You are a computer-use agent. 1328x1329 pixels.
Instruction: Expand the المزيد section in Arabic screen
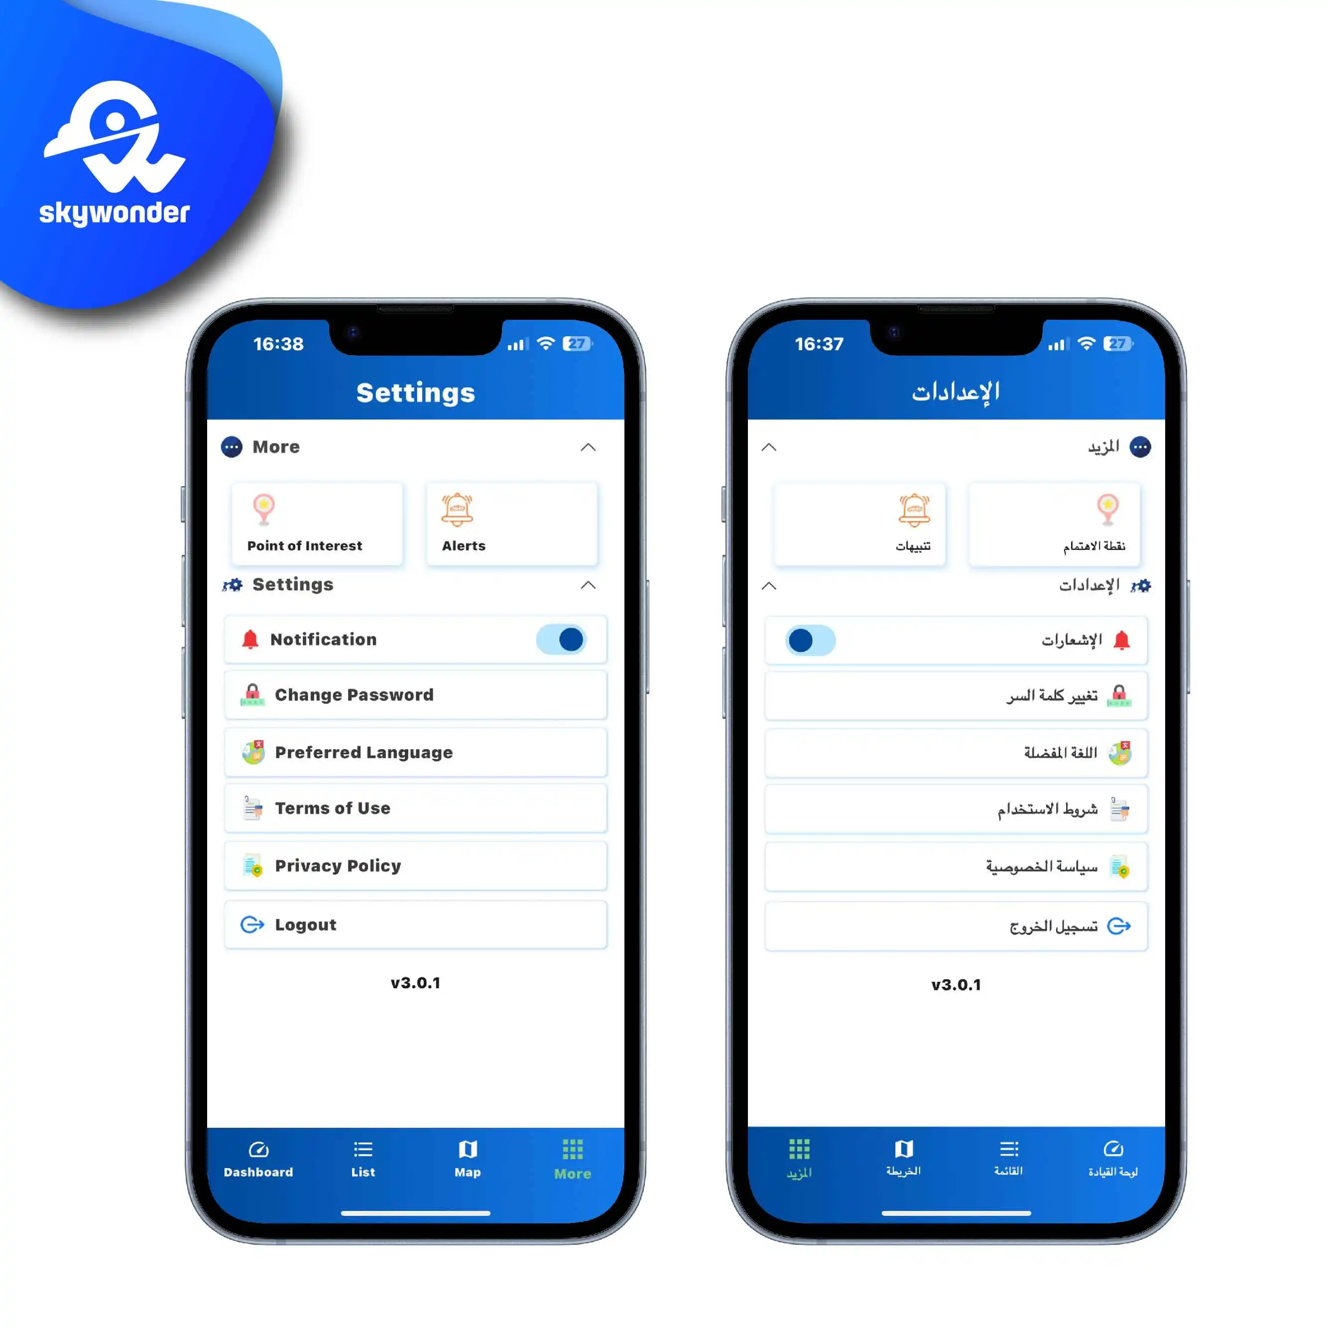pos(767,448)
